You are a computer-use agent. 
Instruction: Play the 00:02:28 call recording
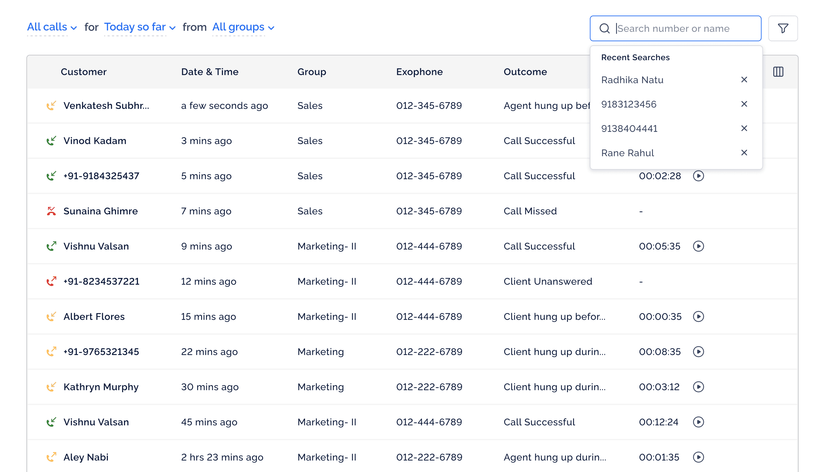698,176
